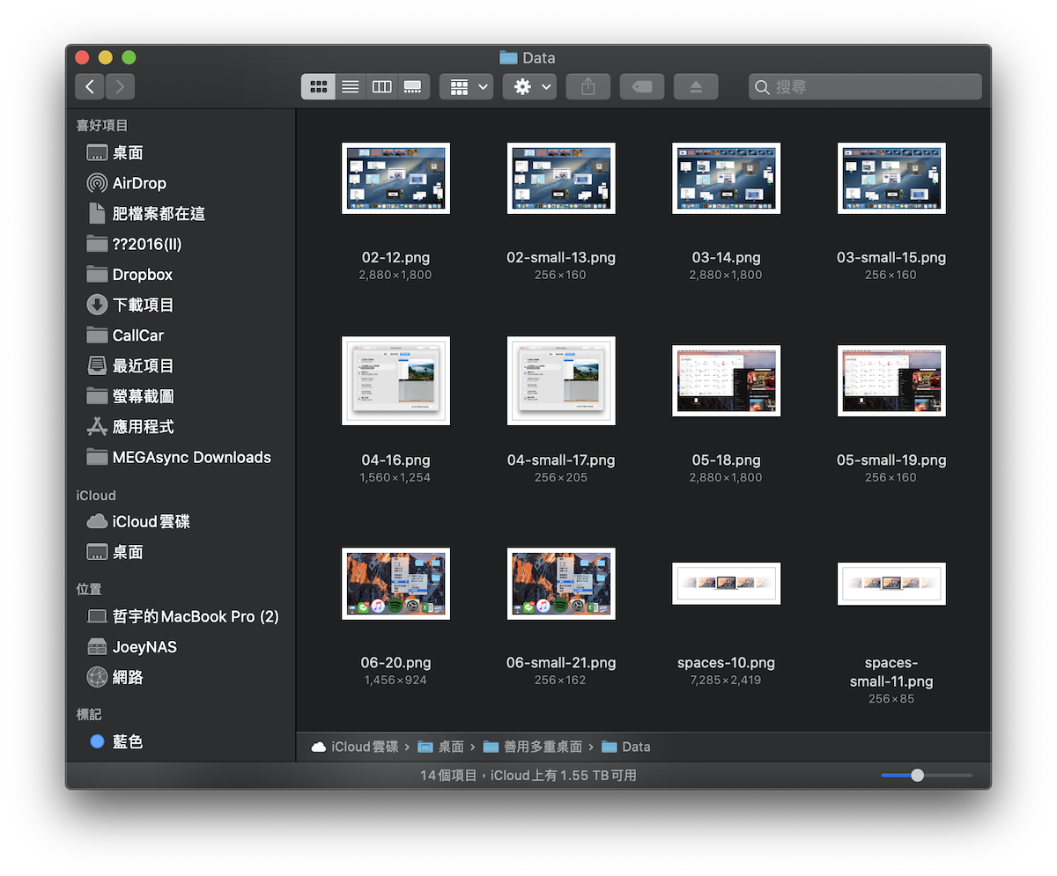Select the 06-small-21.png thumbnail
The width and height of the screenshot is (1057, 876).
pos(561,583)
